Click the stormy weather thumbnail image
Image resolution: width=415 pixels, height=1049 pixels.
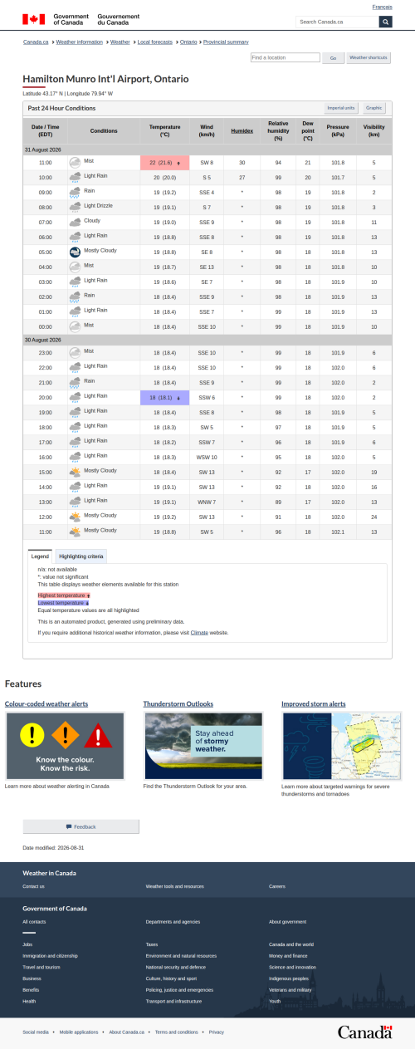203,746
